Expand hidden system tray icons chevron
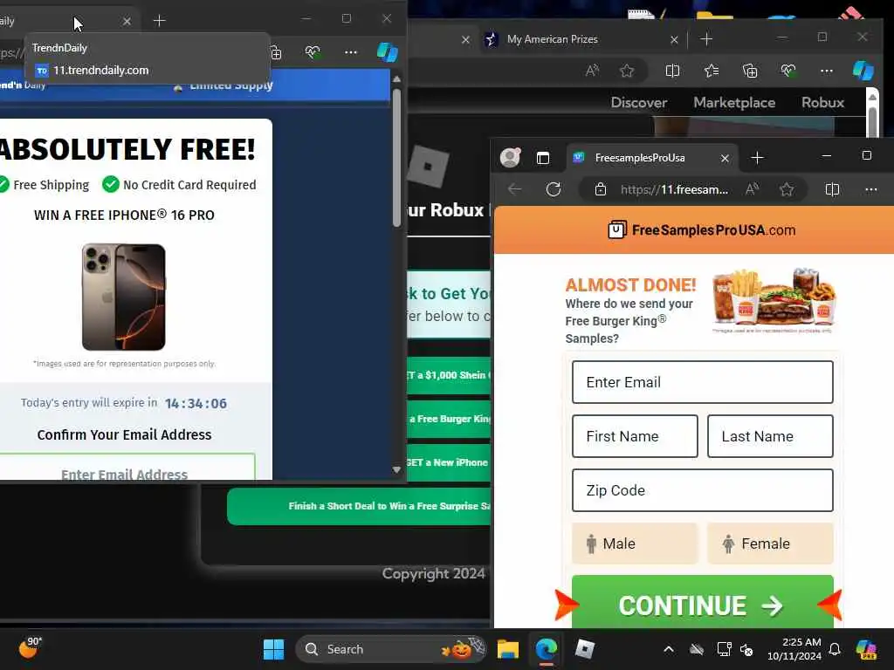 coord(669,649)
